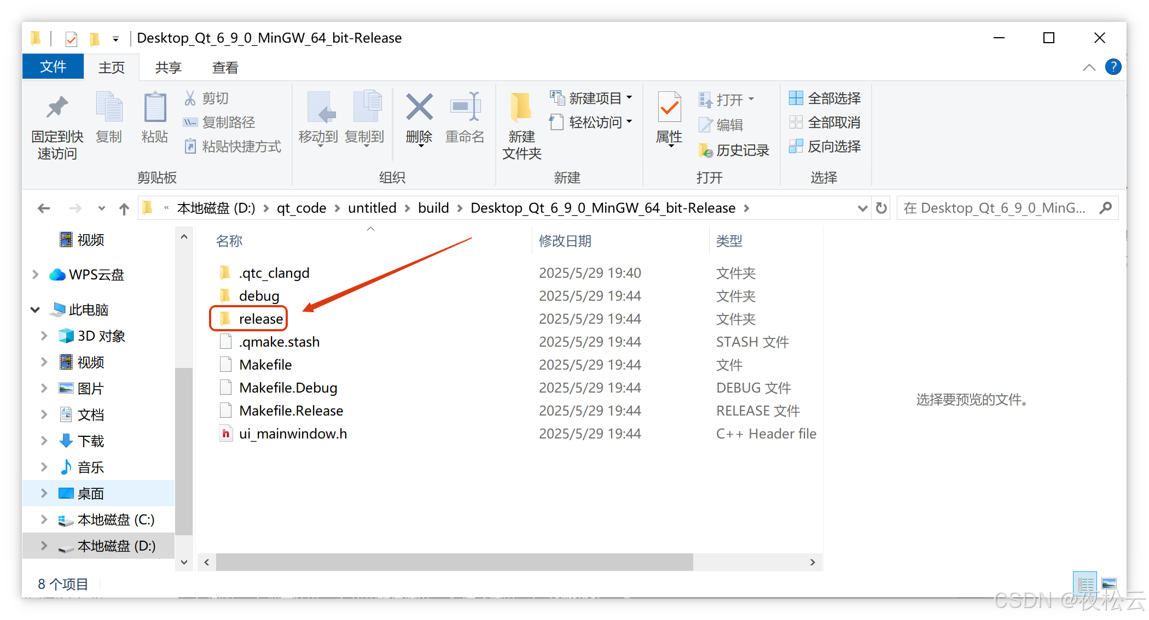Collapse the 此电脑 tree node
The image size is (1149, 620).
[x=36, y=310]
